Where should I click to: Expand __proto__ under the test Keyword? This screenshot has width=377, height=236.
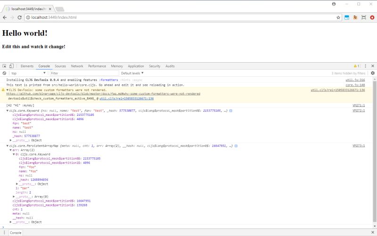point(10,140)
